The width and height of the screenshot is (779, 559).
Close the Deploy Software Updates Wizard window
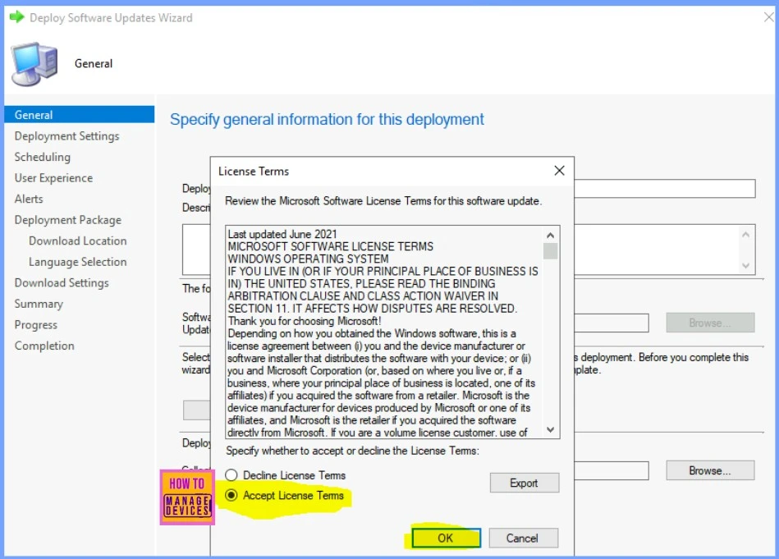[768, 17]
